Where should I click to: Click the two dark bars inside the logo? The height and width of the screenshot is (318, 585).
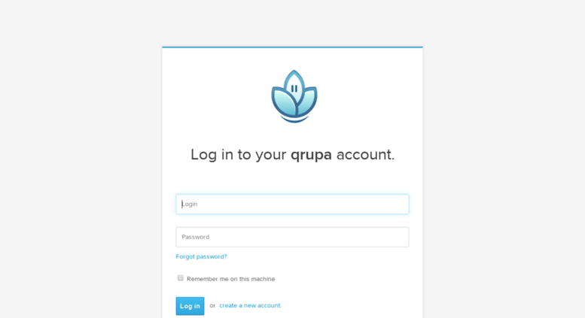[294, 89]
